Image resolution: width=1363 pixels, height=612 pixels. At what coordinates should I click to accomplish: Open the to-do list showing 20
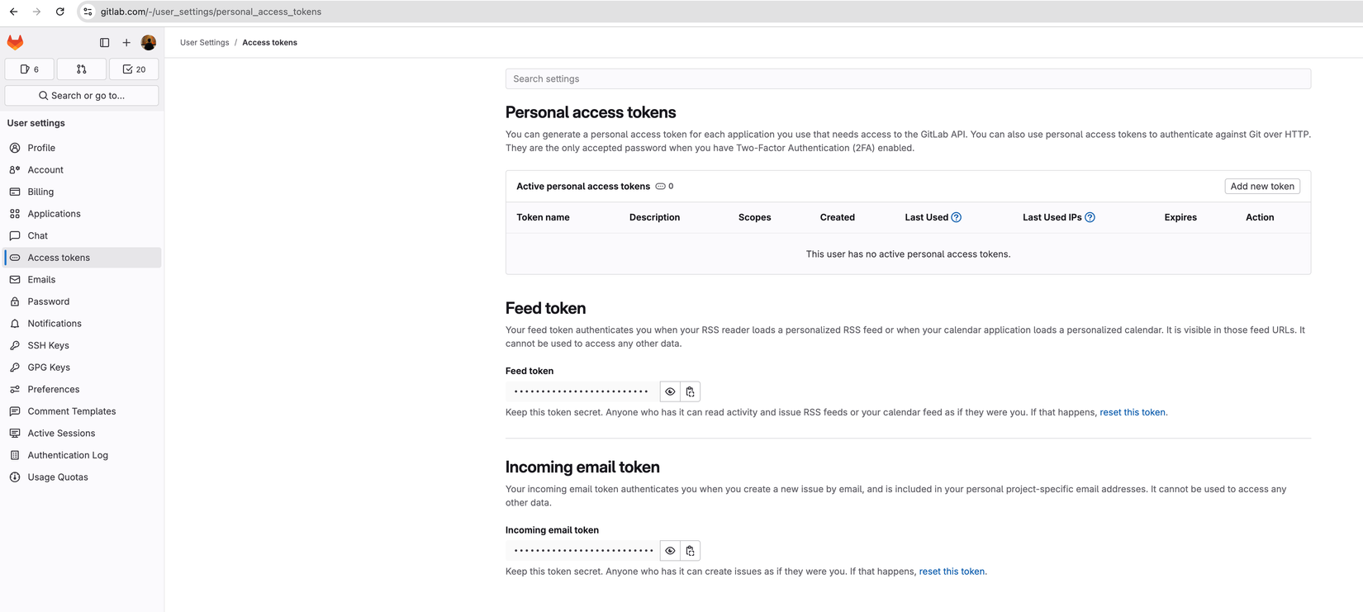point(134,69)
